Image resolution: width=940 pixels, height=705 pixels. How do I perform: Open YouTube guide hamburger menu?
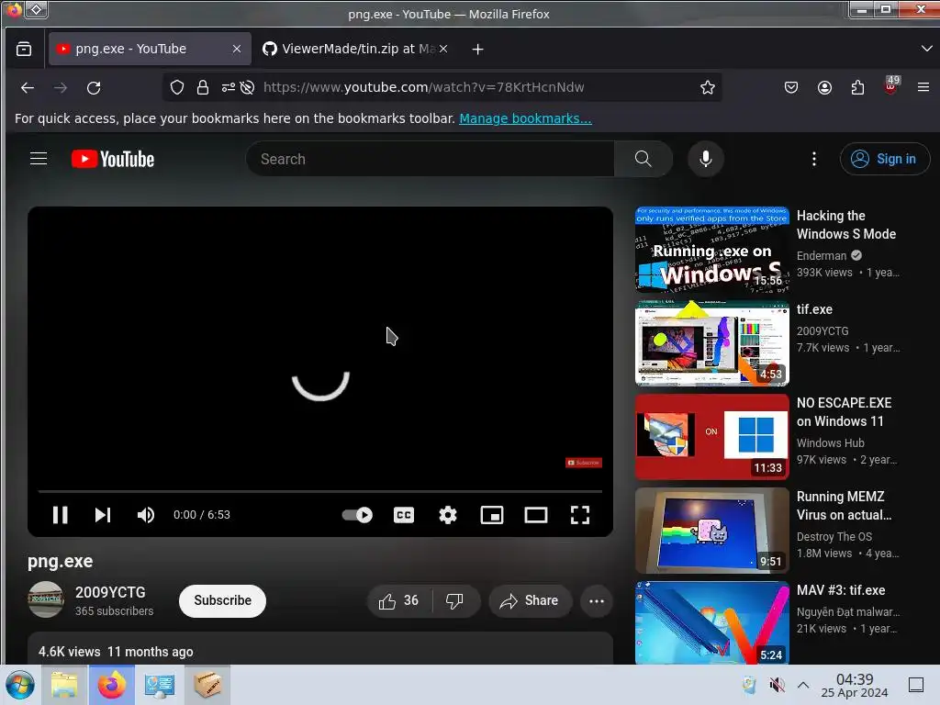click(39, 159)
